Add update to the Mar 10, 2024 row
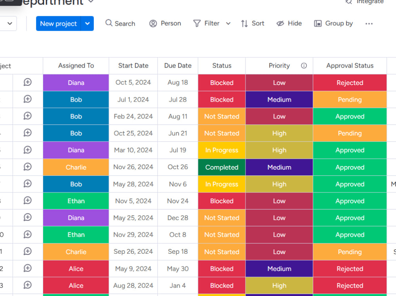Screen dimensions: 396x296 (28, 150)
